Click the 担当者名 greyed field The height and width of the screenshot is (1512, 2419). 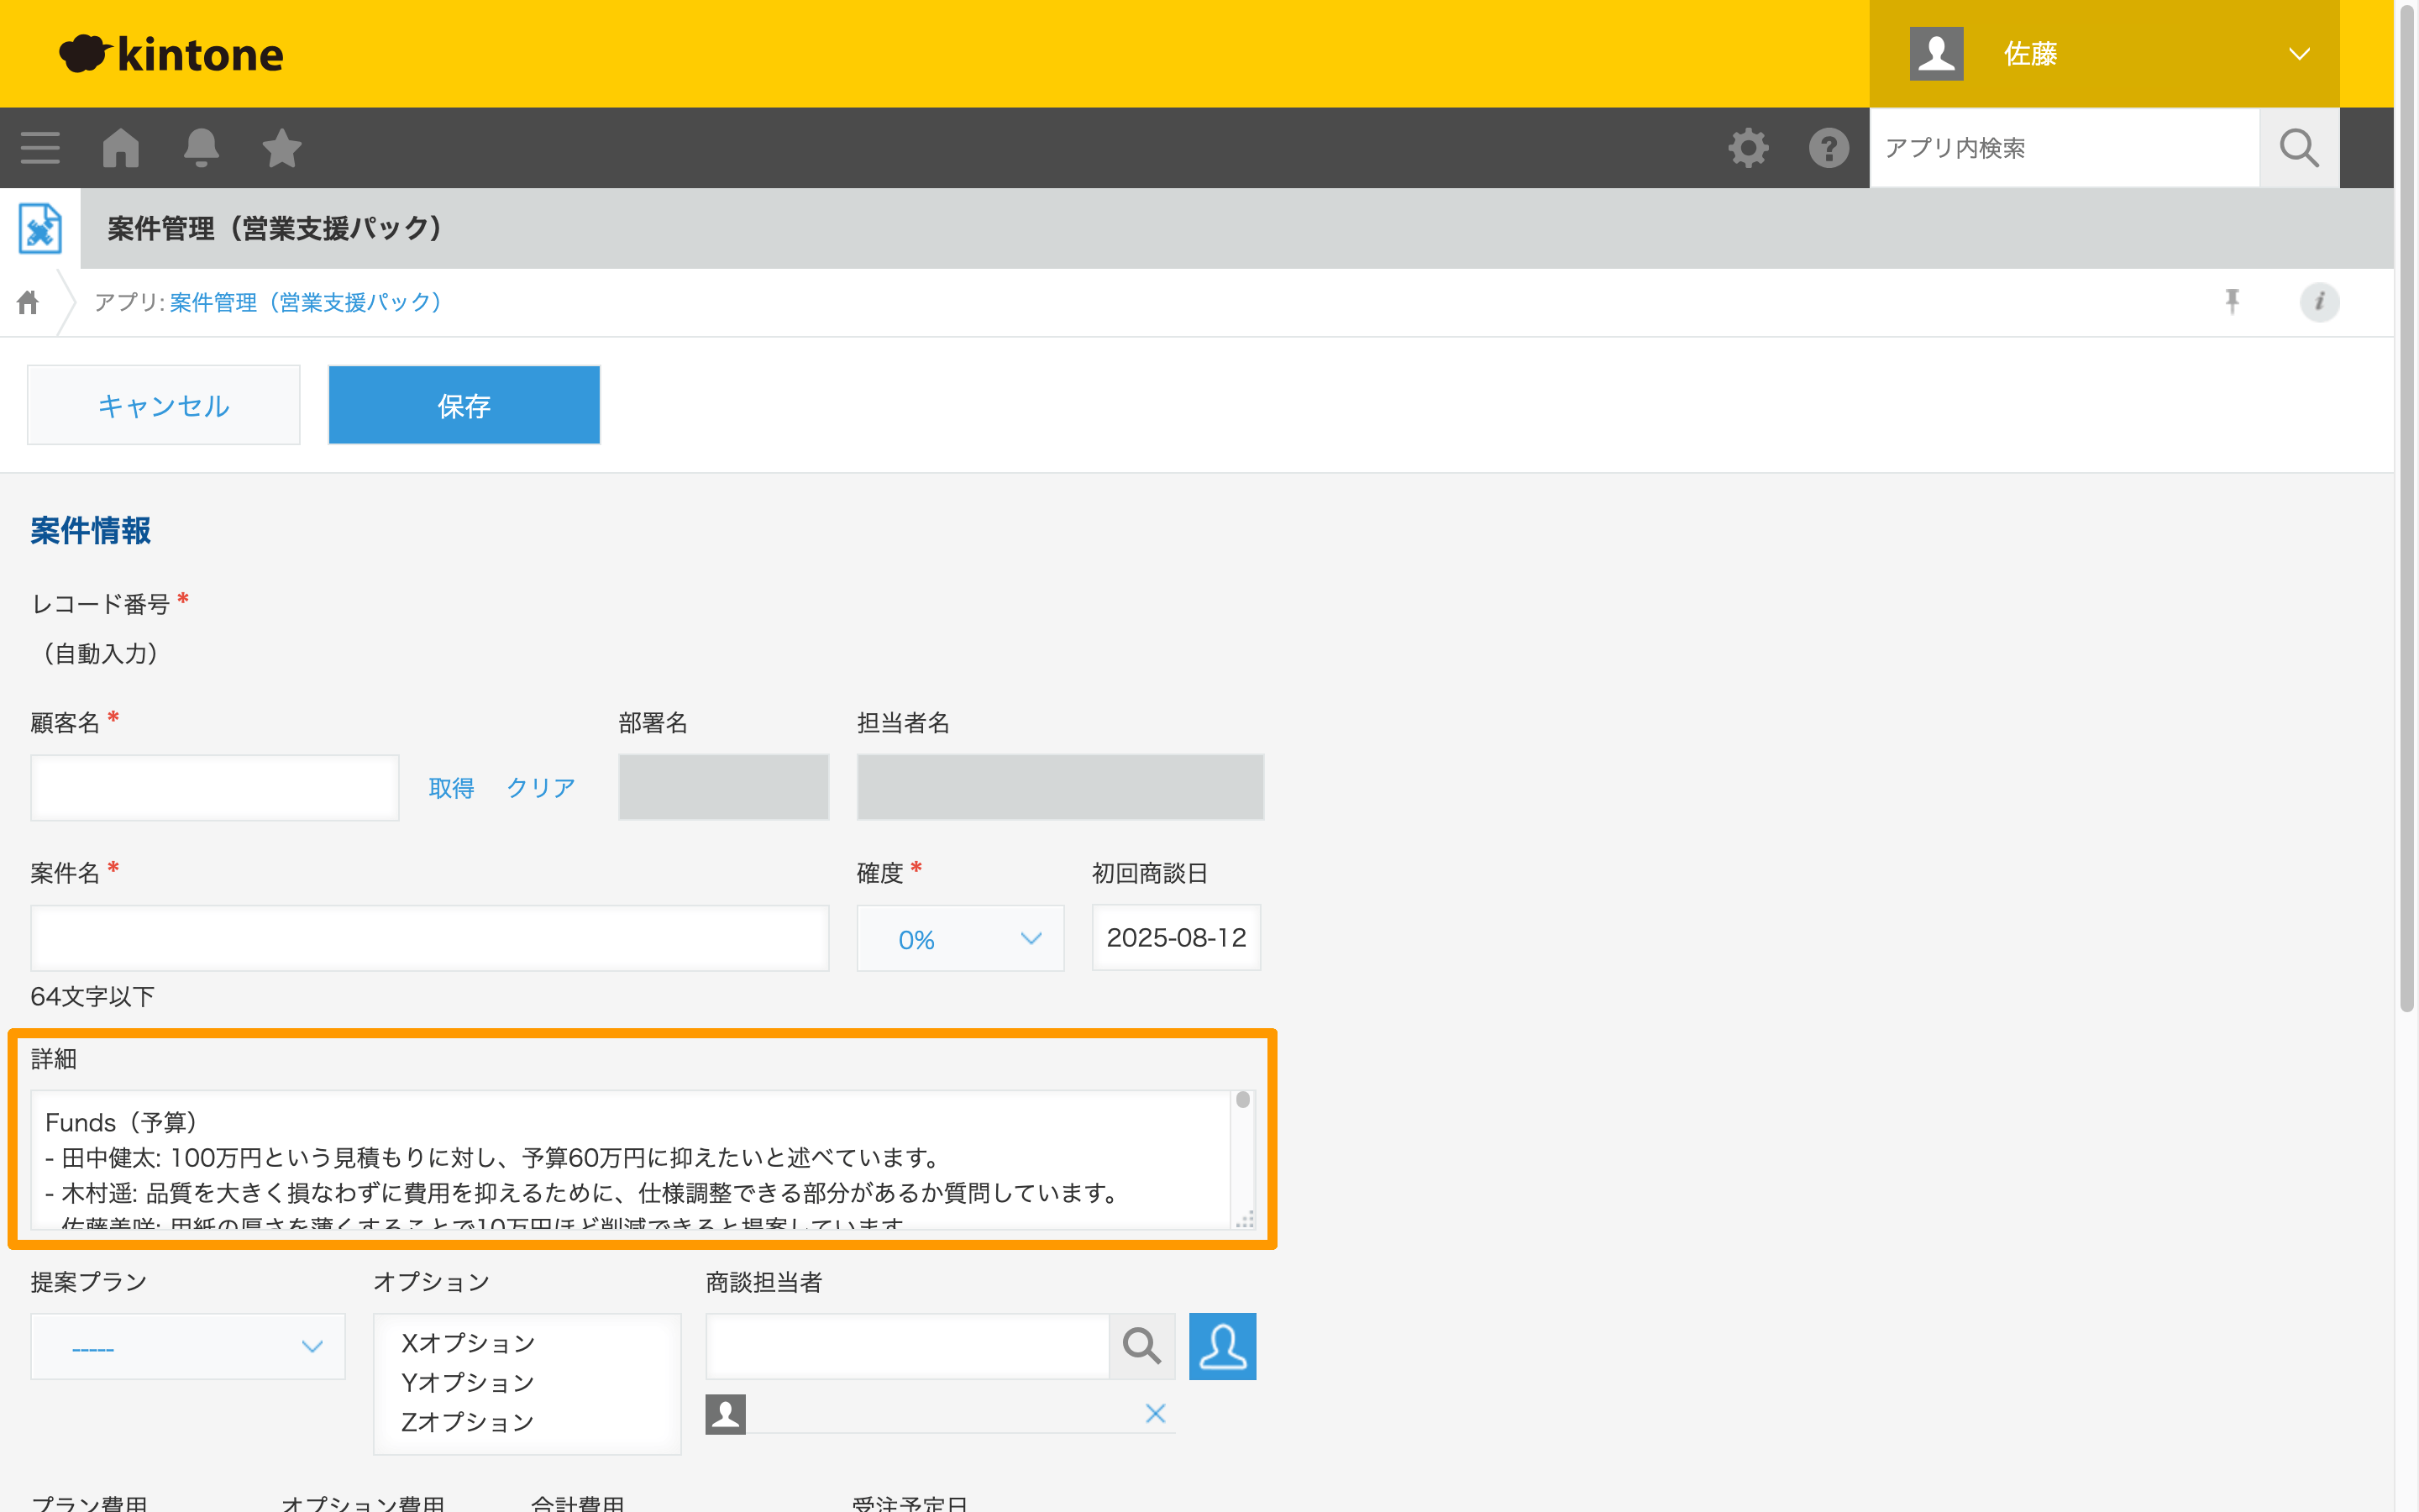pos(1061,788)
